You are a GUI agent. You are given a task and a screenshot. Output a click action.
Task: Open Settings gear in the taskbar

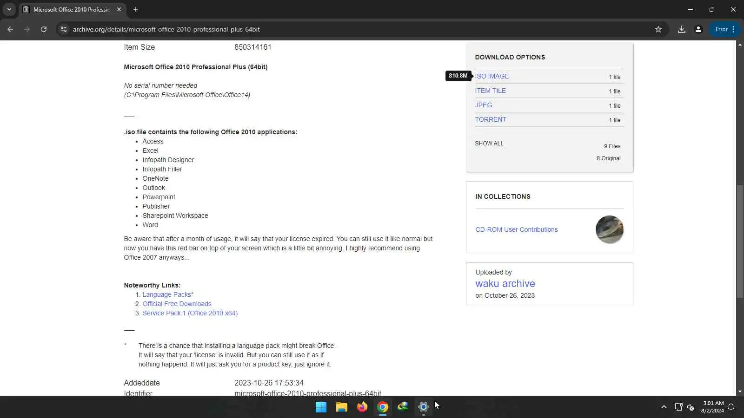tap(423, 407)
